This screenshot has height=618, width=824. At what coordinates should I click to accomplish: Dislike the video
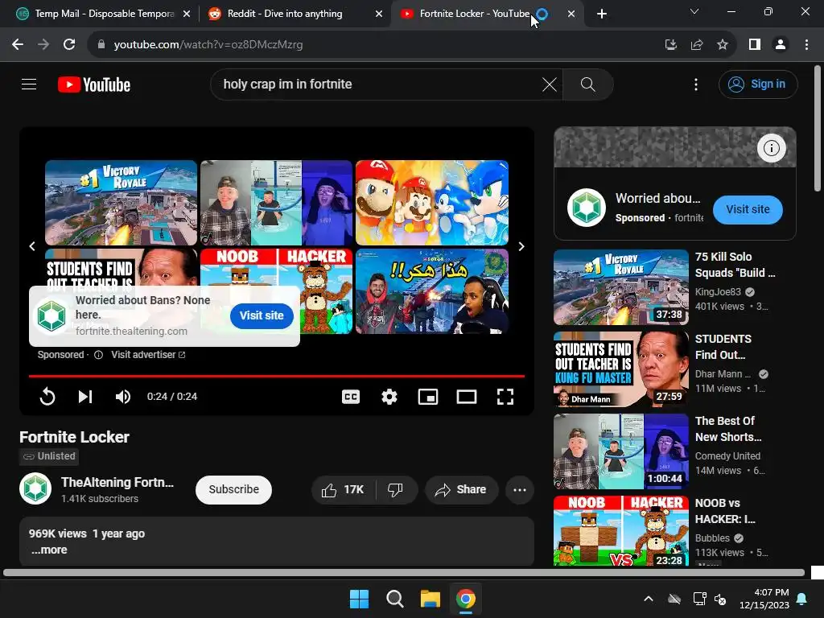pyautogui.click(x=396, y=489)
